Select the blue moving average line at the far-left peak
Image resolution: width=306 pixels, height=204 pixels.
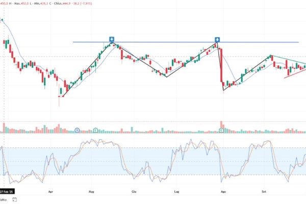click(x=3, y=20)
